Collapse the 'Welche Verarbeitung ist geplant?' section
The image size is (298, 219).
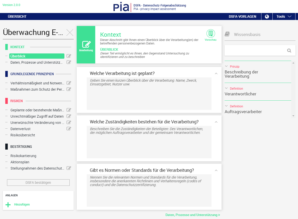[216, 74]
